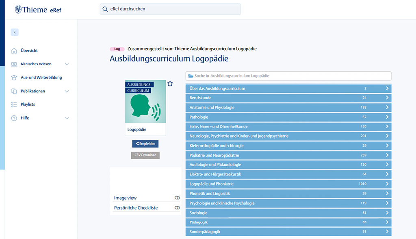The height and width of the screenshot is (239, 416).
Task: Expand the Berufskunde section chevron
Action: click(387, 98)
